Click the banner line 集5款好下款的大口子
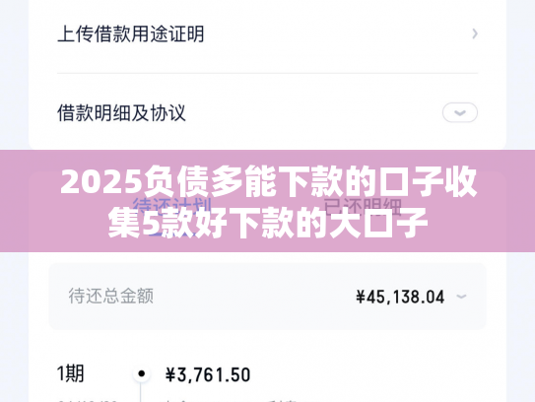This screenshot has width=535, height=402. [x=268, y=224]
